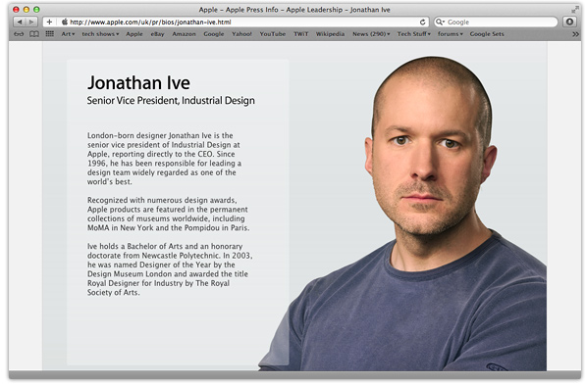Image resolution: width=585 pixels, height=386 pixels.
Task: Add bookmark with the plus button
Action: [49, 22]
